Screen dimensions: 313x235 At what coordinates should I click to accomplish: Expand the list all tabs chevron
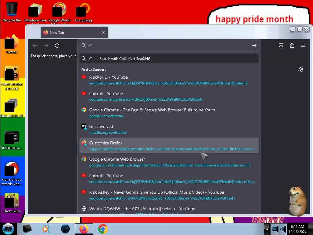tap(271, 32)
